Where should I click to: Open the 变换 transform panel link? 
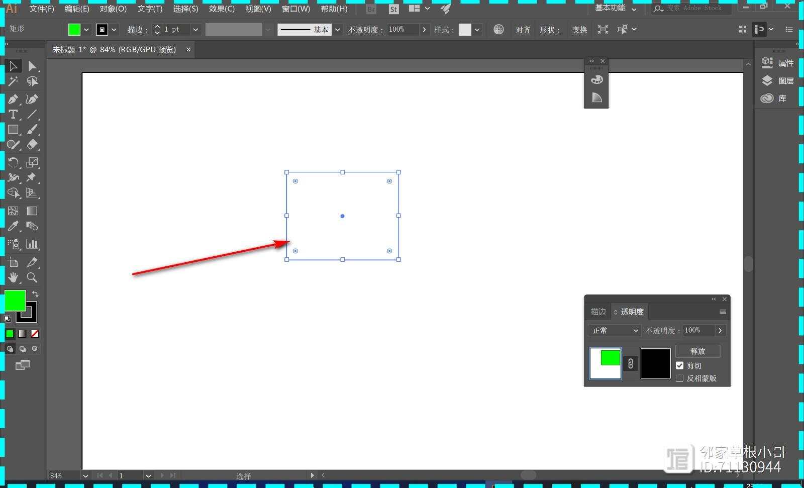click(579, 30)
